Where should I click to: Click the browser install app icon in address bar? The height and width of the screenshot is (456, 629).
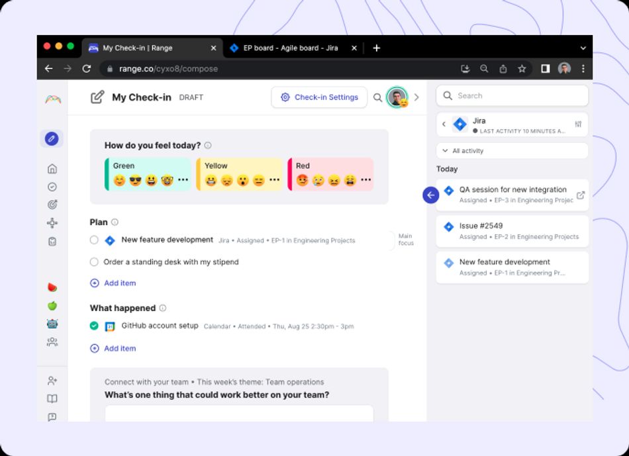point(465,69)
